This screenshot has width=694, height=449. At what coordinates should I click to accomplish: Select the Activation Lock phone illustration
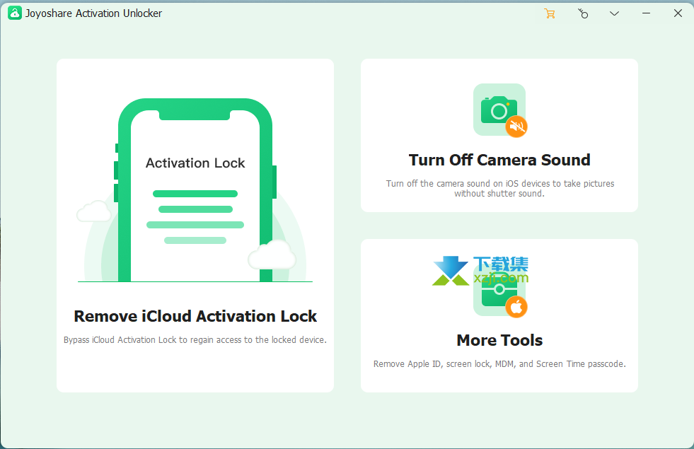tap(195, 190)
